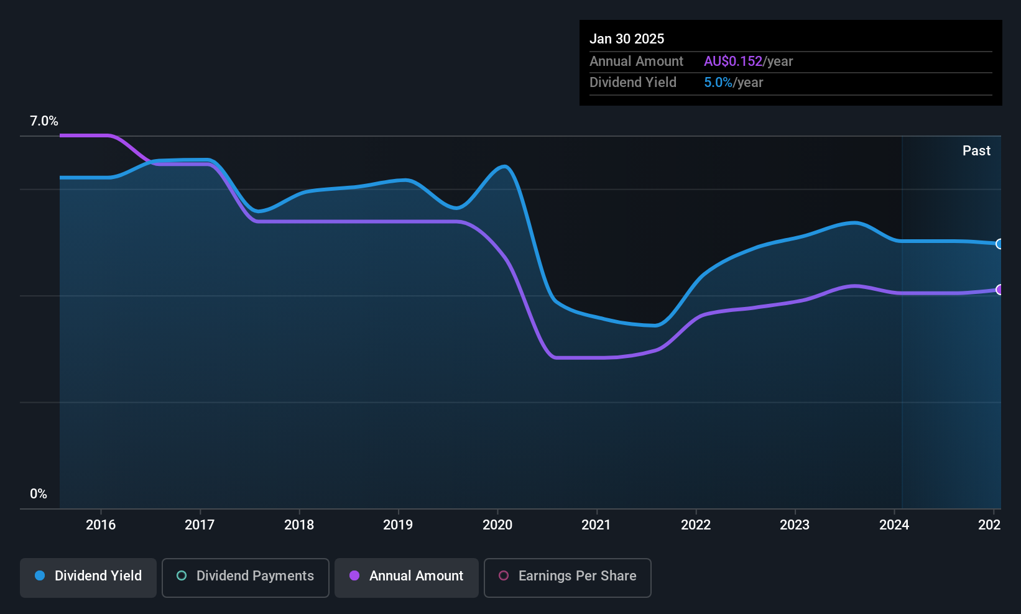
Task: Click the 2016 x-axis label
Action: (x=101, y=525)
